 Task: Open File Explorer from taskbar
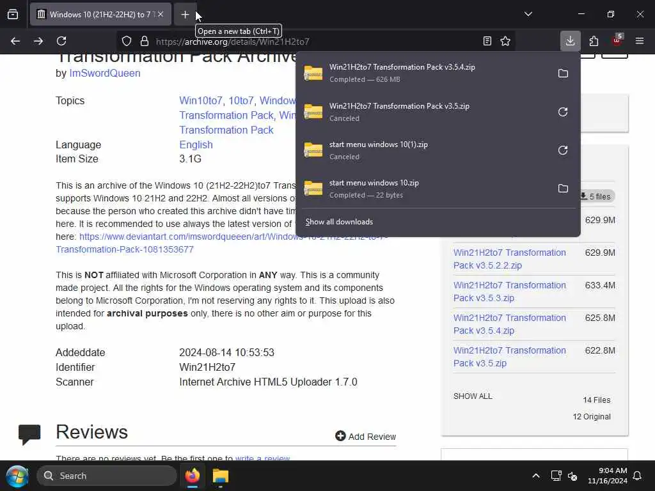221,476
